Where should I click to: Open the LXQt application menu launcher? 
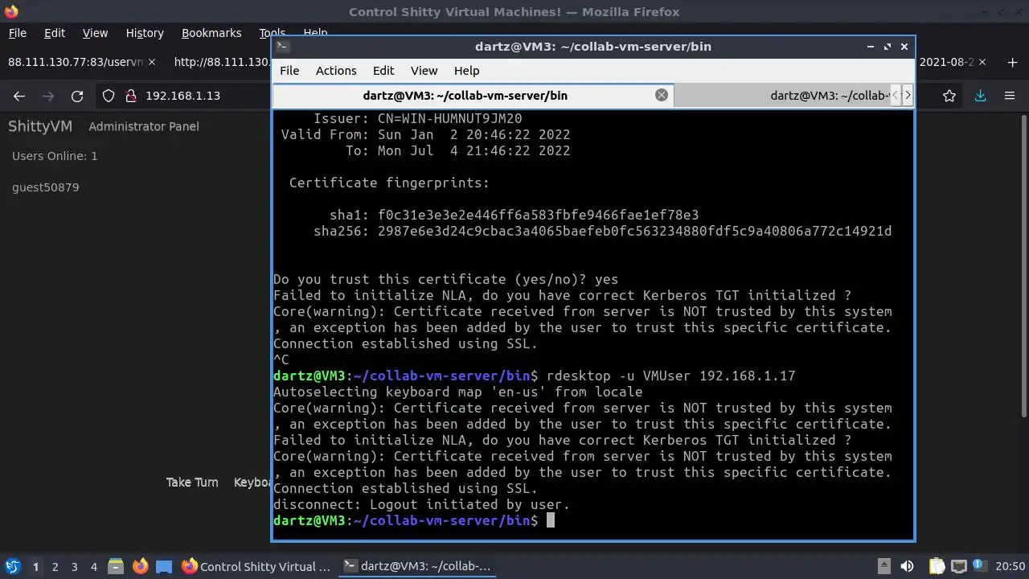click(x=13, y=566)
